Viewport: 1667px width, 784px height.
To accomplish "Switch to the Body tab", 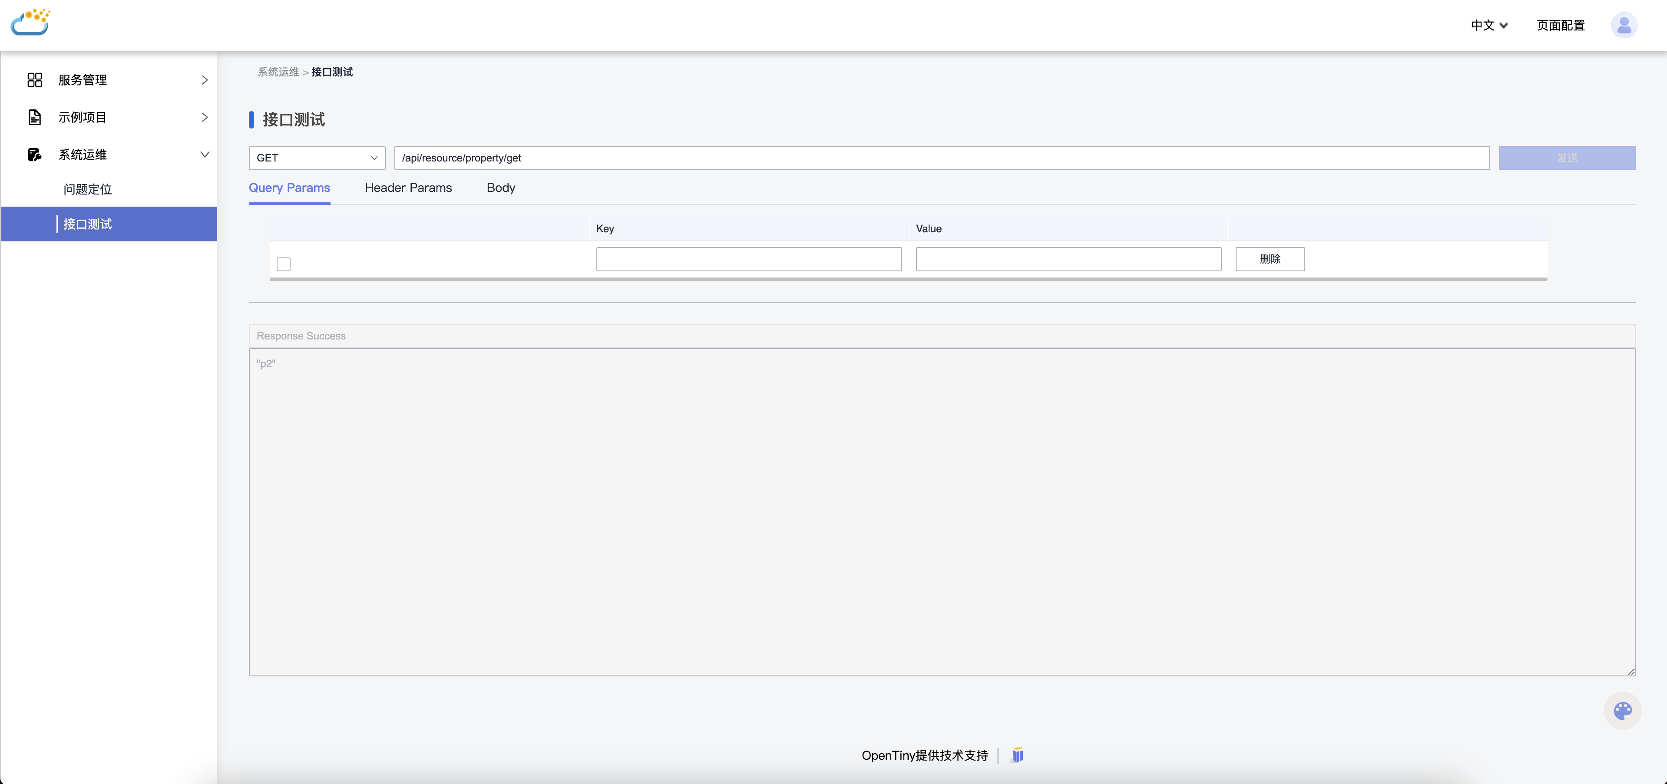I will [x=500, y=188].
